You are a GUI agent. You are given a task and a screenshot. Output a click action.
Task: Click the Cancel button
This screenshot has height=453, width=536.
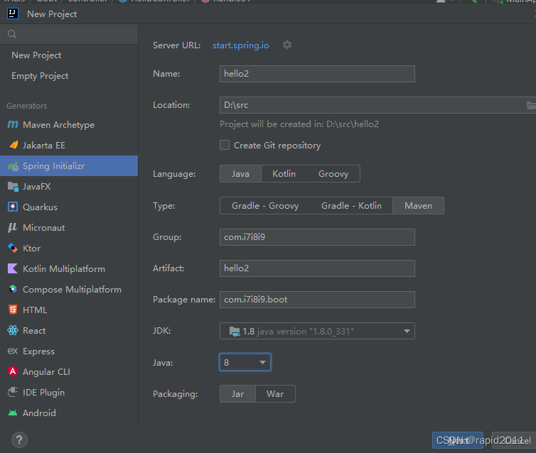coord(514,440)
